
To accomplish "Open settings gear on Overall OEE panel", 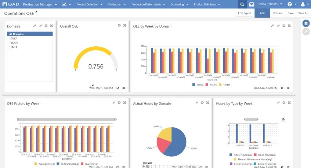I will pyautogui.click(x=119, y=25).
